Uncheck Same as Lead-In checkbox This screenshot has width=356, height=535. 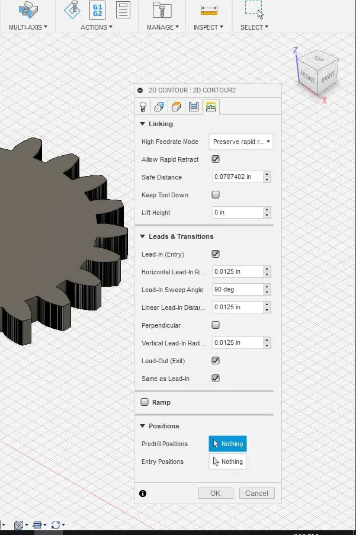[x=216, y=379]
